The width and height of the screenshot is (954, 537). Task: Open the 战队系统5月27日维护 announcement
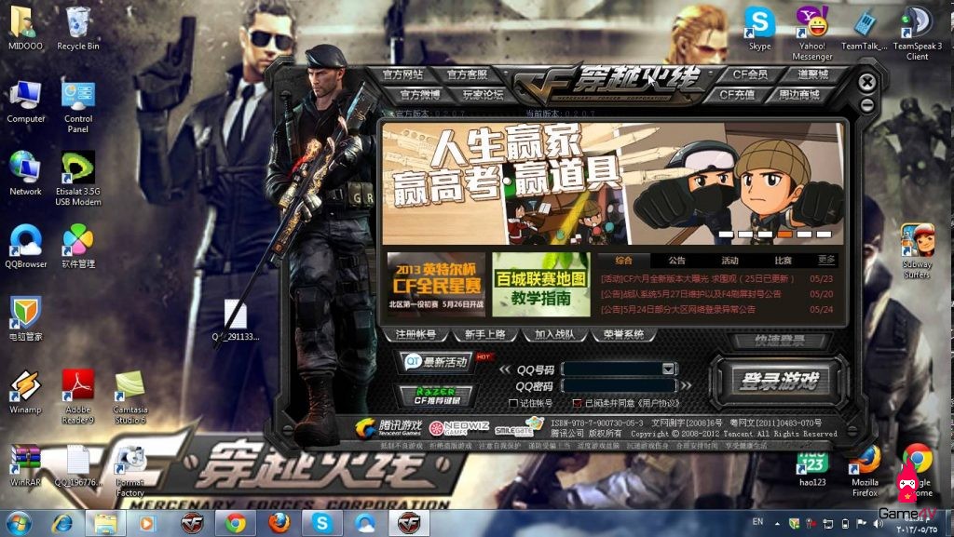691,294
